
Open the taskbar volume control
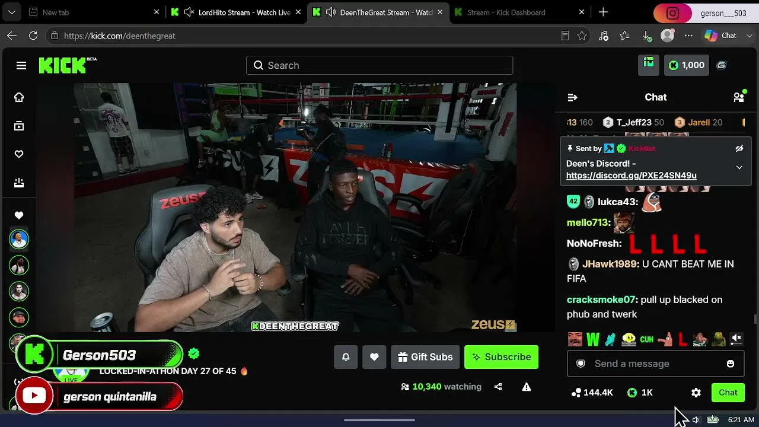coord(696,419)
